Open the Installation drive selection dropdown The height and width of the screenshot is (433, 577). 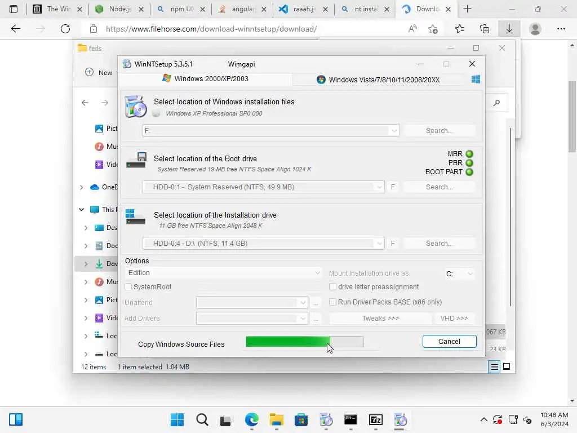379,244
